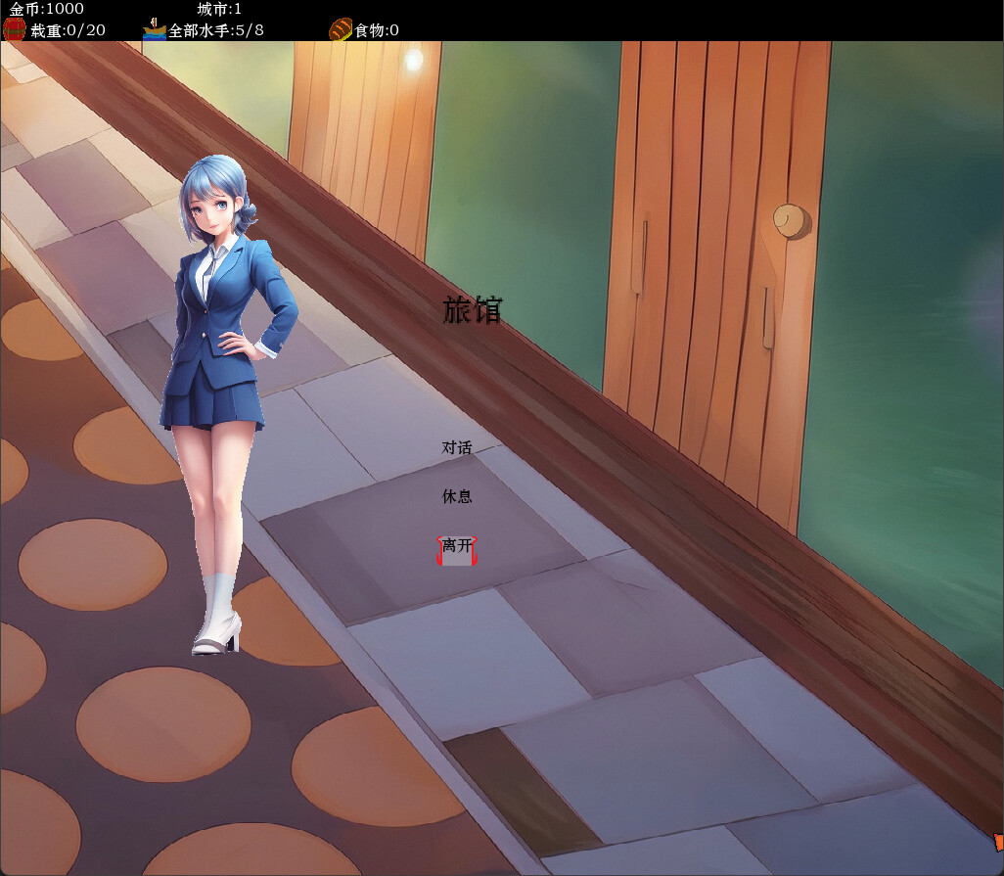Select the 对话 (Talk) option

click(x=458, y=447)
